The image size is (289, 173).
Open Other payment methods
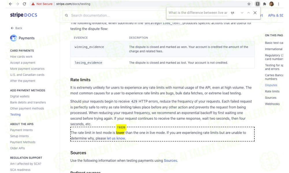27,108
